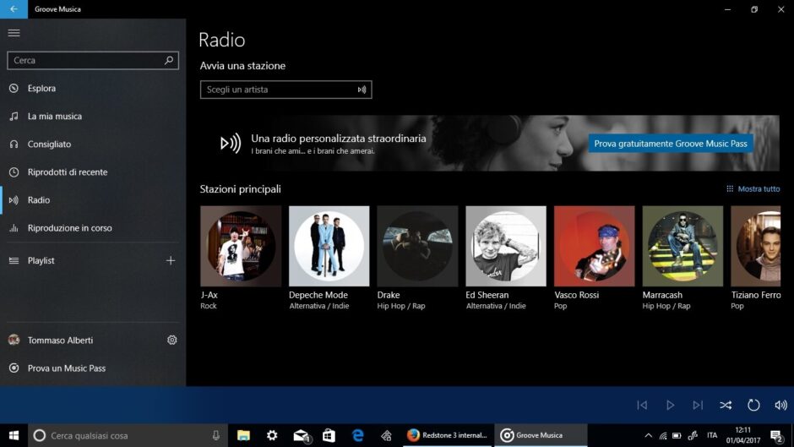Switch to Firefox Redstone 3 window
This screenshot has height=447, width=794.
pyautogui.click(x=448, y=435)
